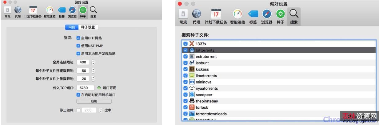Toggle 启用DHT网络 checkbox
379x125 pixels.
point(78,38)
